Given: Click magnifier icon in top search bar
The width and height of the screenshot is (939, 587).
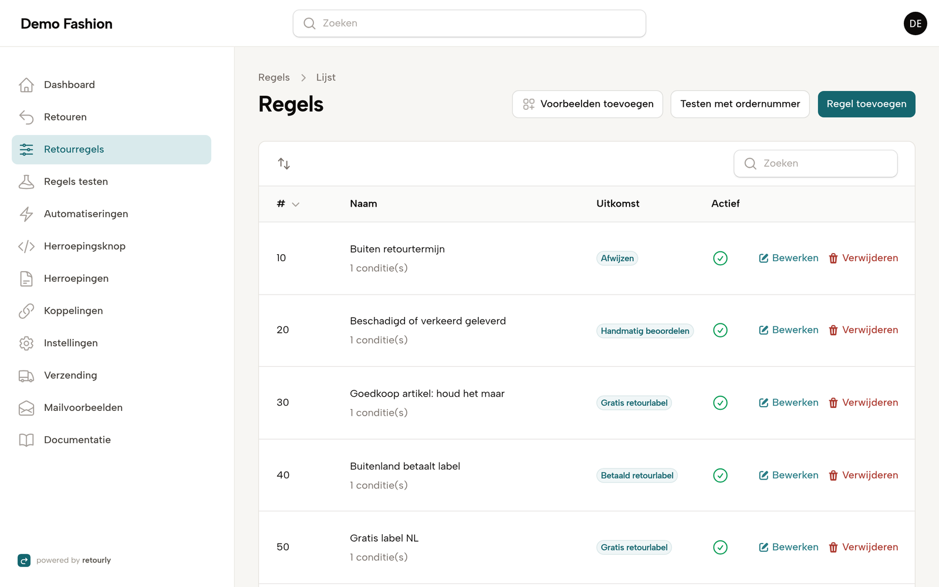Looking at the screenshot, I should 309,23.
